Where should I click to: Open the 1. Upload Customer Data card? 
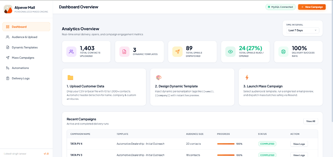click(x=104, y=87)
